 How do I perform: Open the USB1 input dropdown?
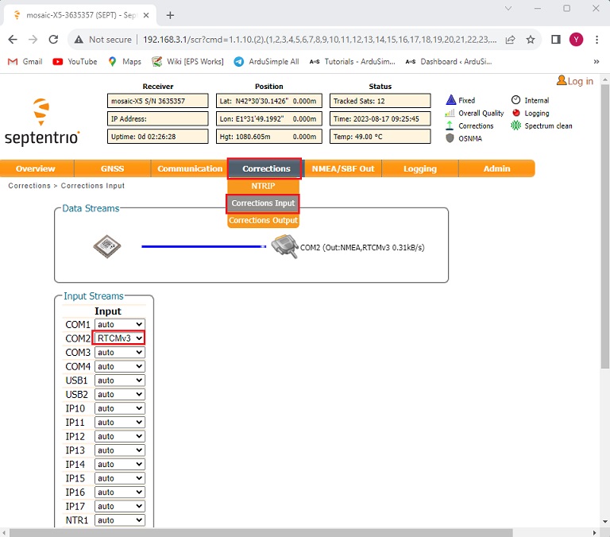point(119,381)
